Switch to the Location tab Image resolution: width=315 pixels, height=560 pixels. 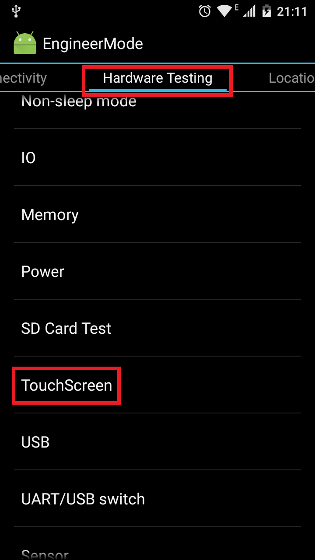point(291,78)
